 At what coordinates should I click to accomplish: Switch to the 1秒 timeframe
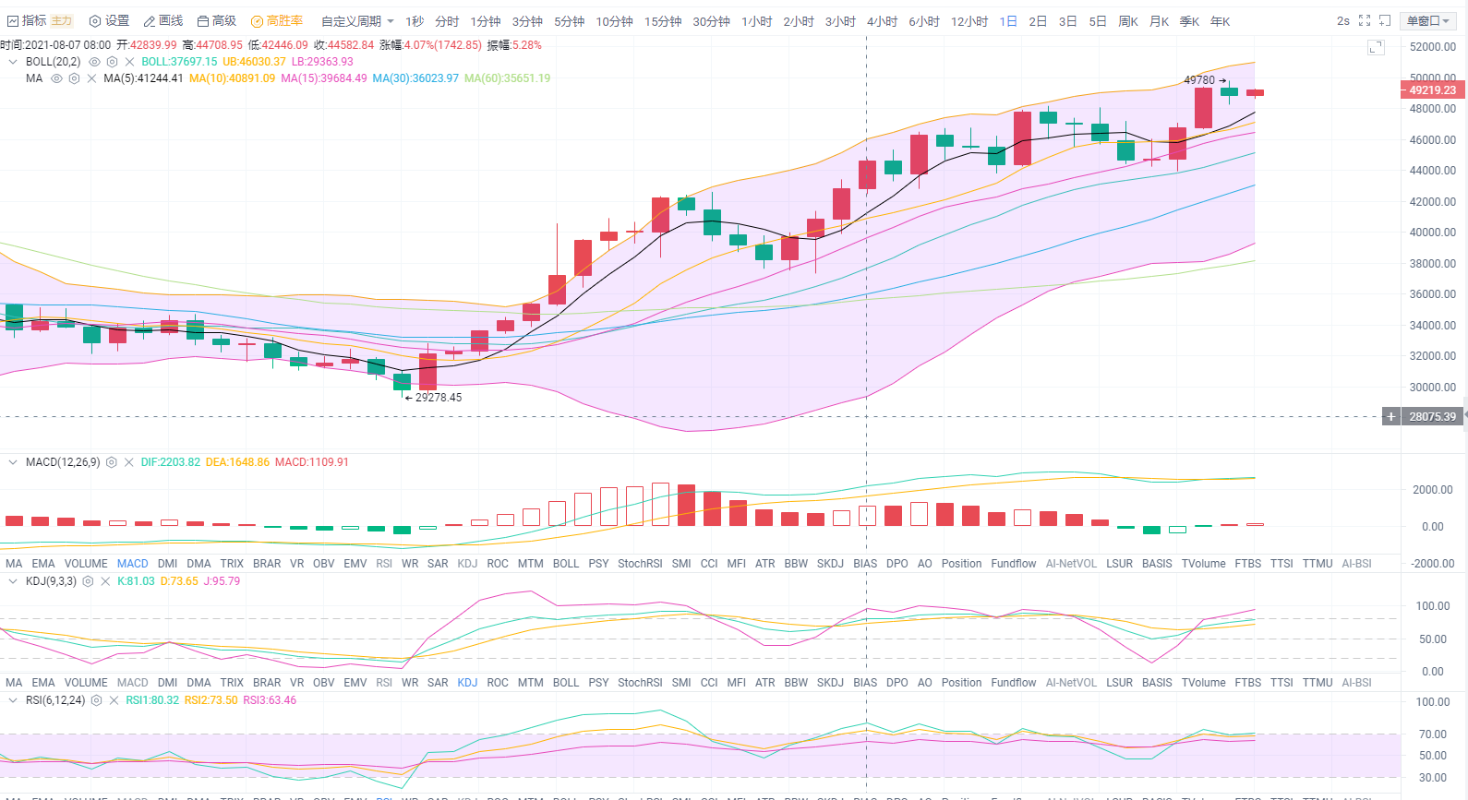click(415, 21)
